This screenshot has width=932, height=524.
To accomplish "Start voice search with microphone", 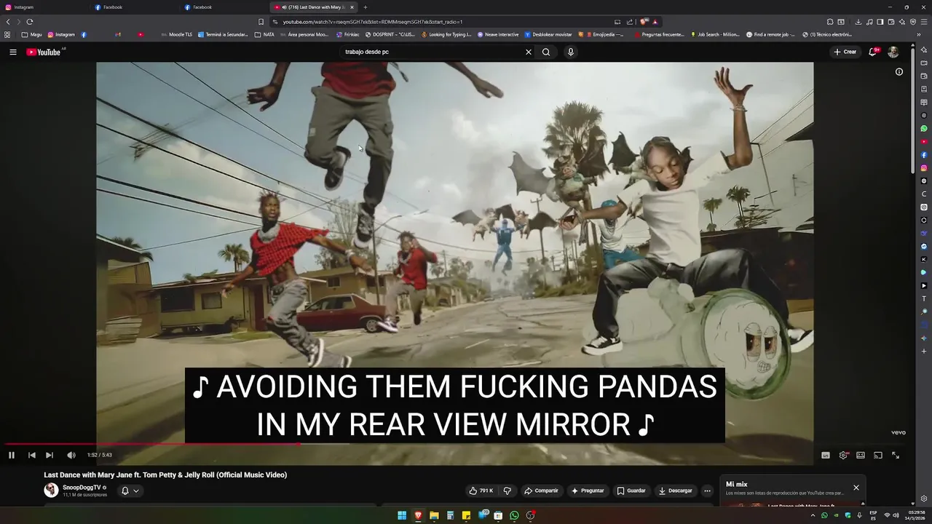I will [571, 52].
